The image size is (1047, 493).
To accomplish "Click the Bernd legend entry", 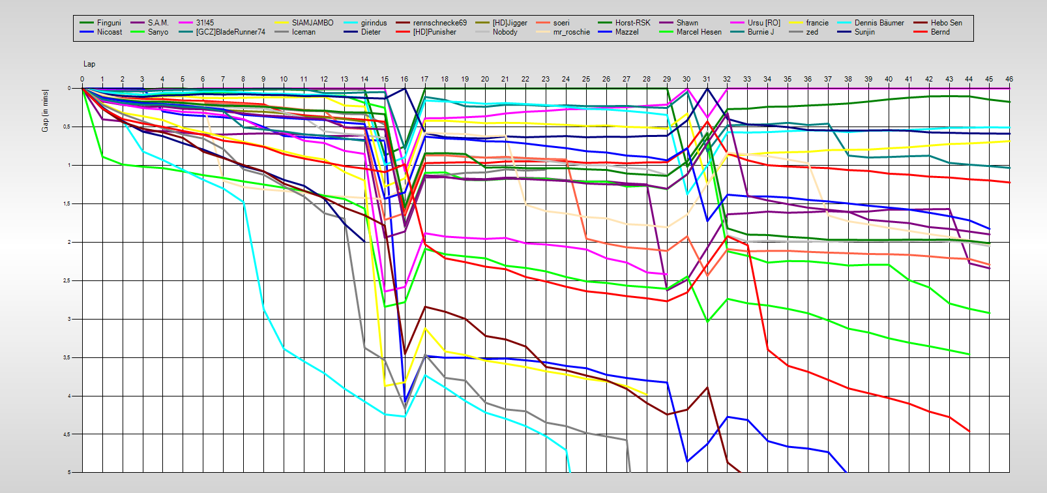I will coord(939,32).
